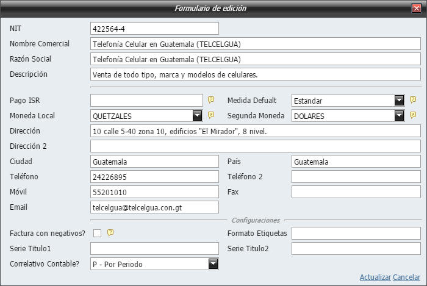The width and height of the screenshot is (427, 286).
Task: Expand the Moneda Local dropdown arrow
Action: click(198, 116)
